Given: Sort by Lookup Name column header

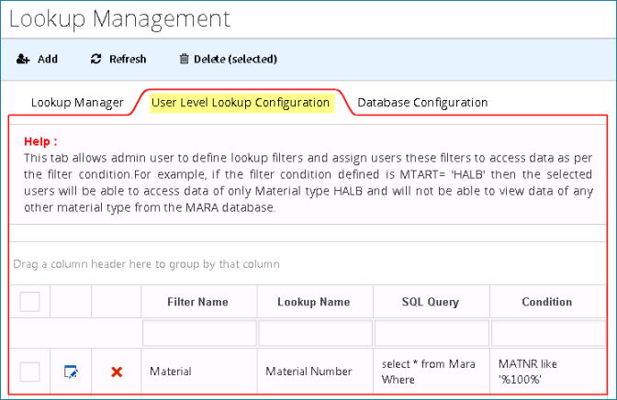Looking at the screenshot, I should point(314,302).
